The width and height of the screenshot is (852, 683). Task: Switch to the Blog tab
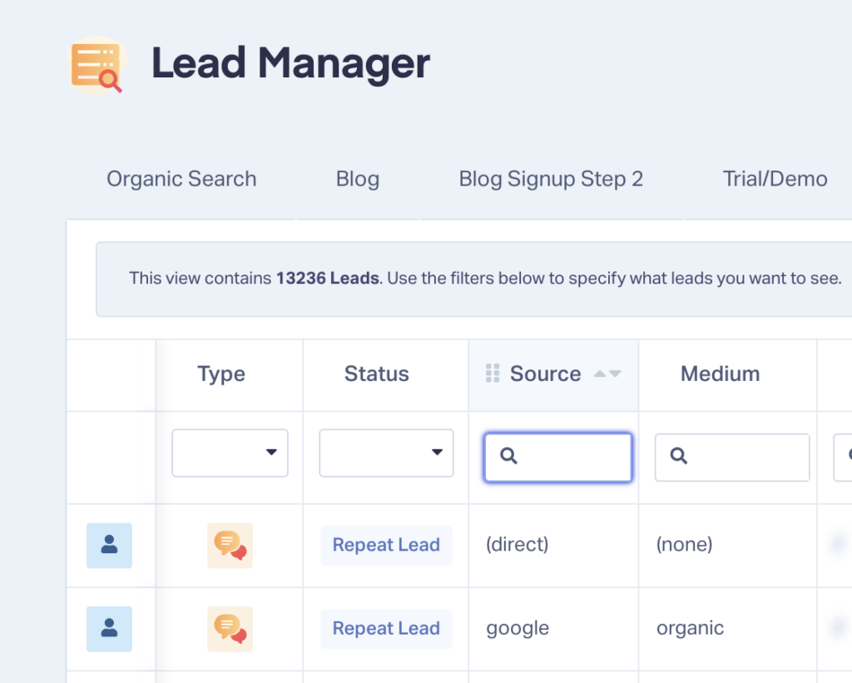point(358,179)
